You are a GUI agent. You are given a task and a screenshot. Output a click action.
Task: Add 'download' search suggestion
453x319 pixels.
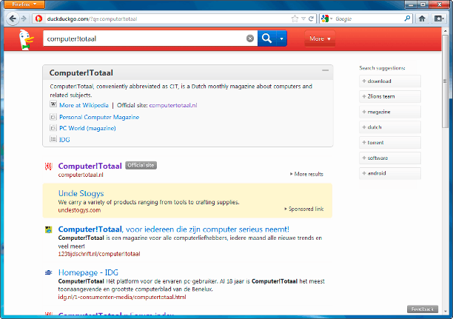pyautogui.click(x=390, y=81)
